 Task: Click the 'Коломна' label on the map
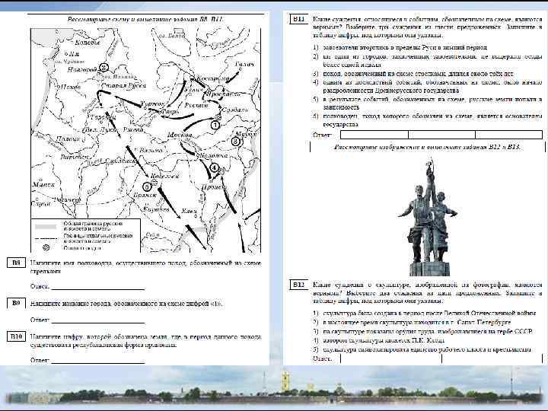click(215, 155)
